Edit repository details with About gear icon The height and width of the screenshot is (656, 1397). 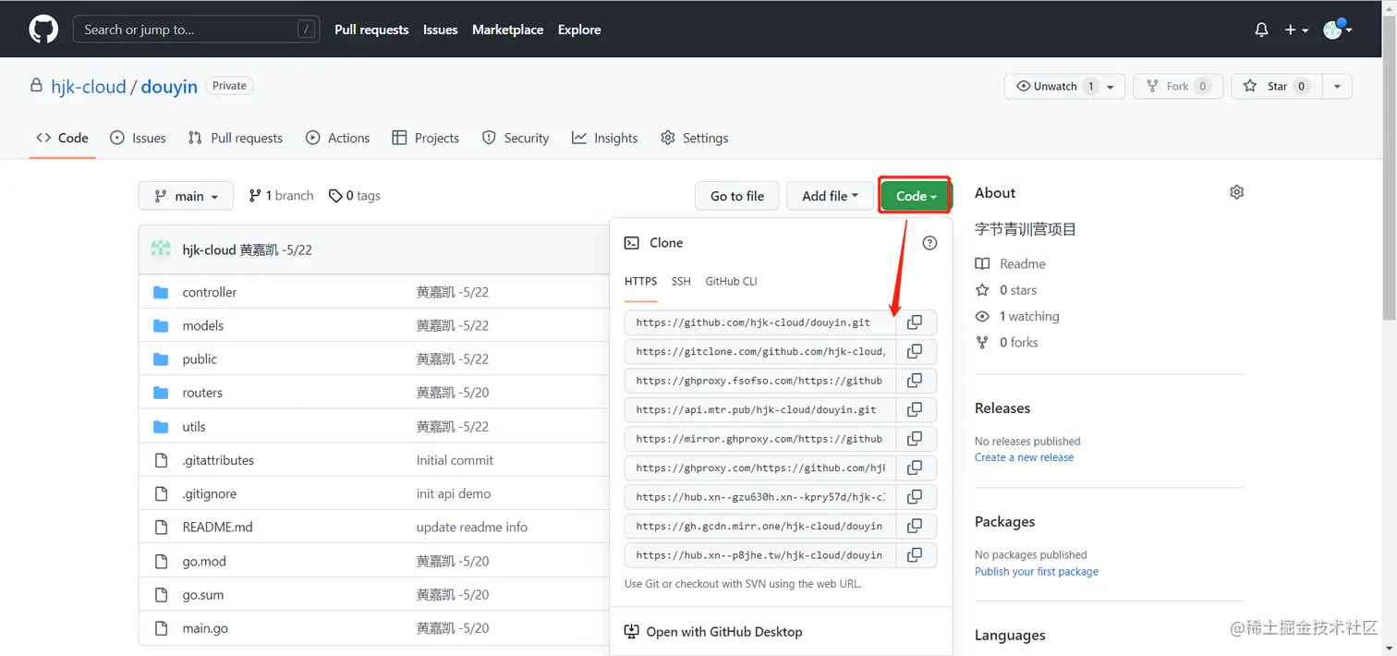point(1236,192)
